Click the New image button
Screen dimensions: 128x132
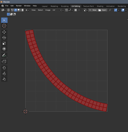(x=93, y=10)
